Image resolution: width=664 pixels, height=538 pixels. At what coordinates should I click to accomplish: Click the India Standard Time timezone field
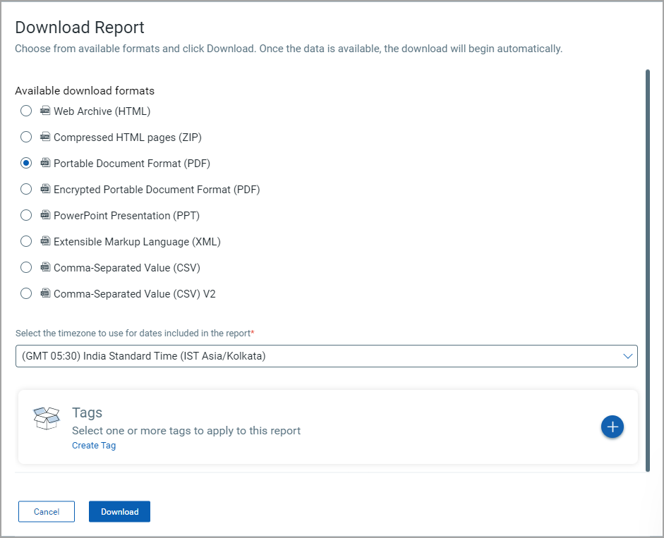[x=327, y=356]
